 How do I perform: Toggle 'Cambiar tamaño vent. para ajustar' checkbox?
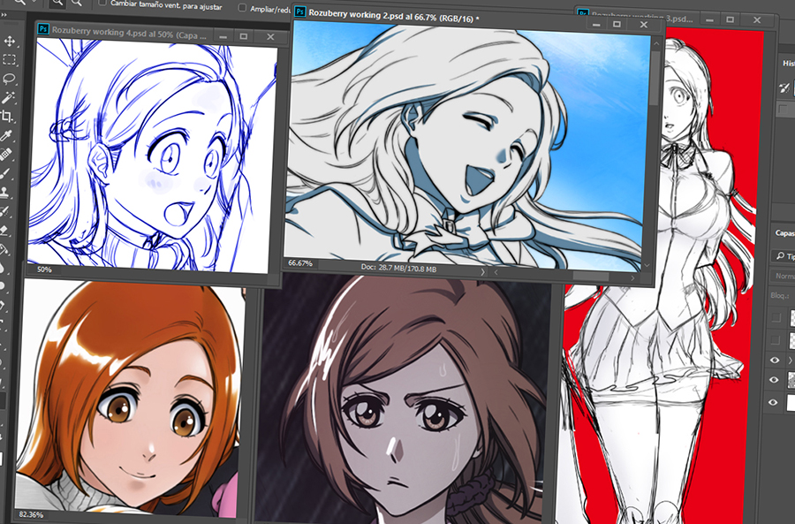pos(102,3)
